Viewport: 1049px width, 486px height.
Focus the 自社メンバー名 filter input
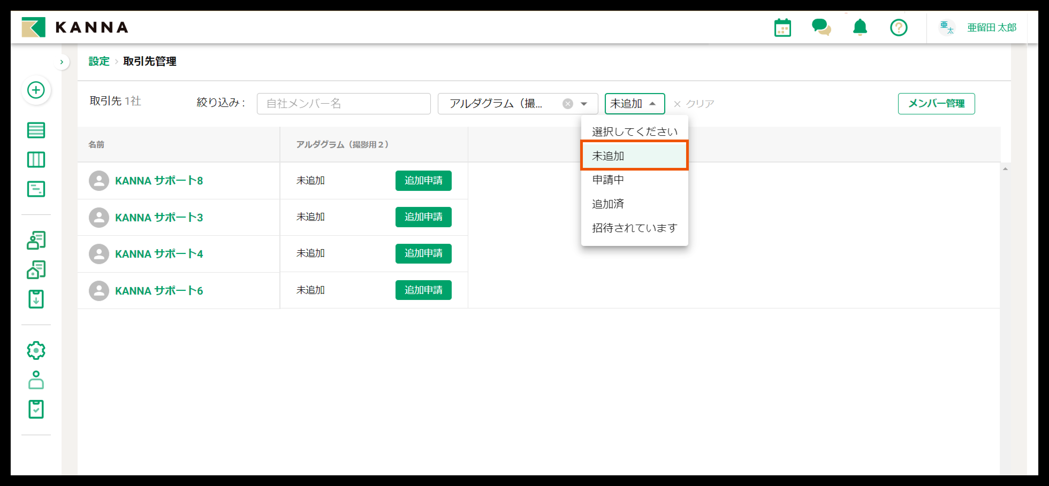(343, 104)
